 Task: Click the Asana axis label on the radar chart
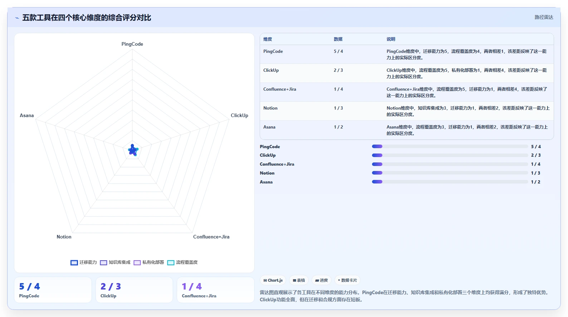coord(27,115)
